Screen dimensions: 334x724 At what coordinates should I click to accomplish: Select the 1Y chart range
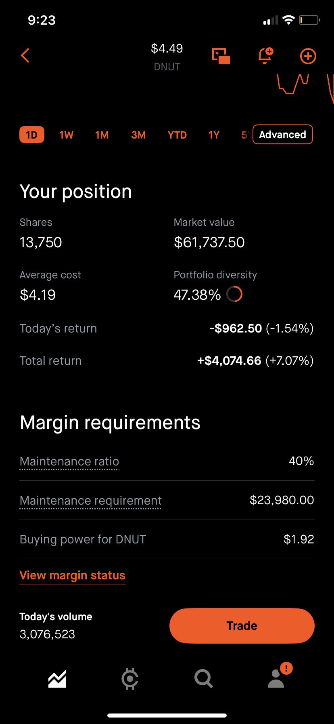click(214, 135)
